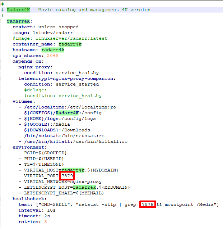Click the 'VIRTUAL_PORT' variable name
The image size is (223, 227).
41,176
